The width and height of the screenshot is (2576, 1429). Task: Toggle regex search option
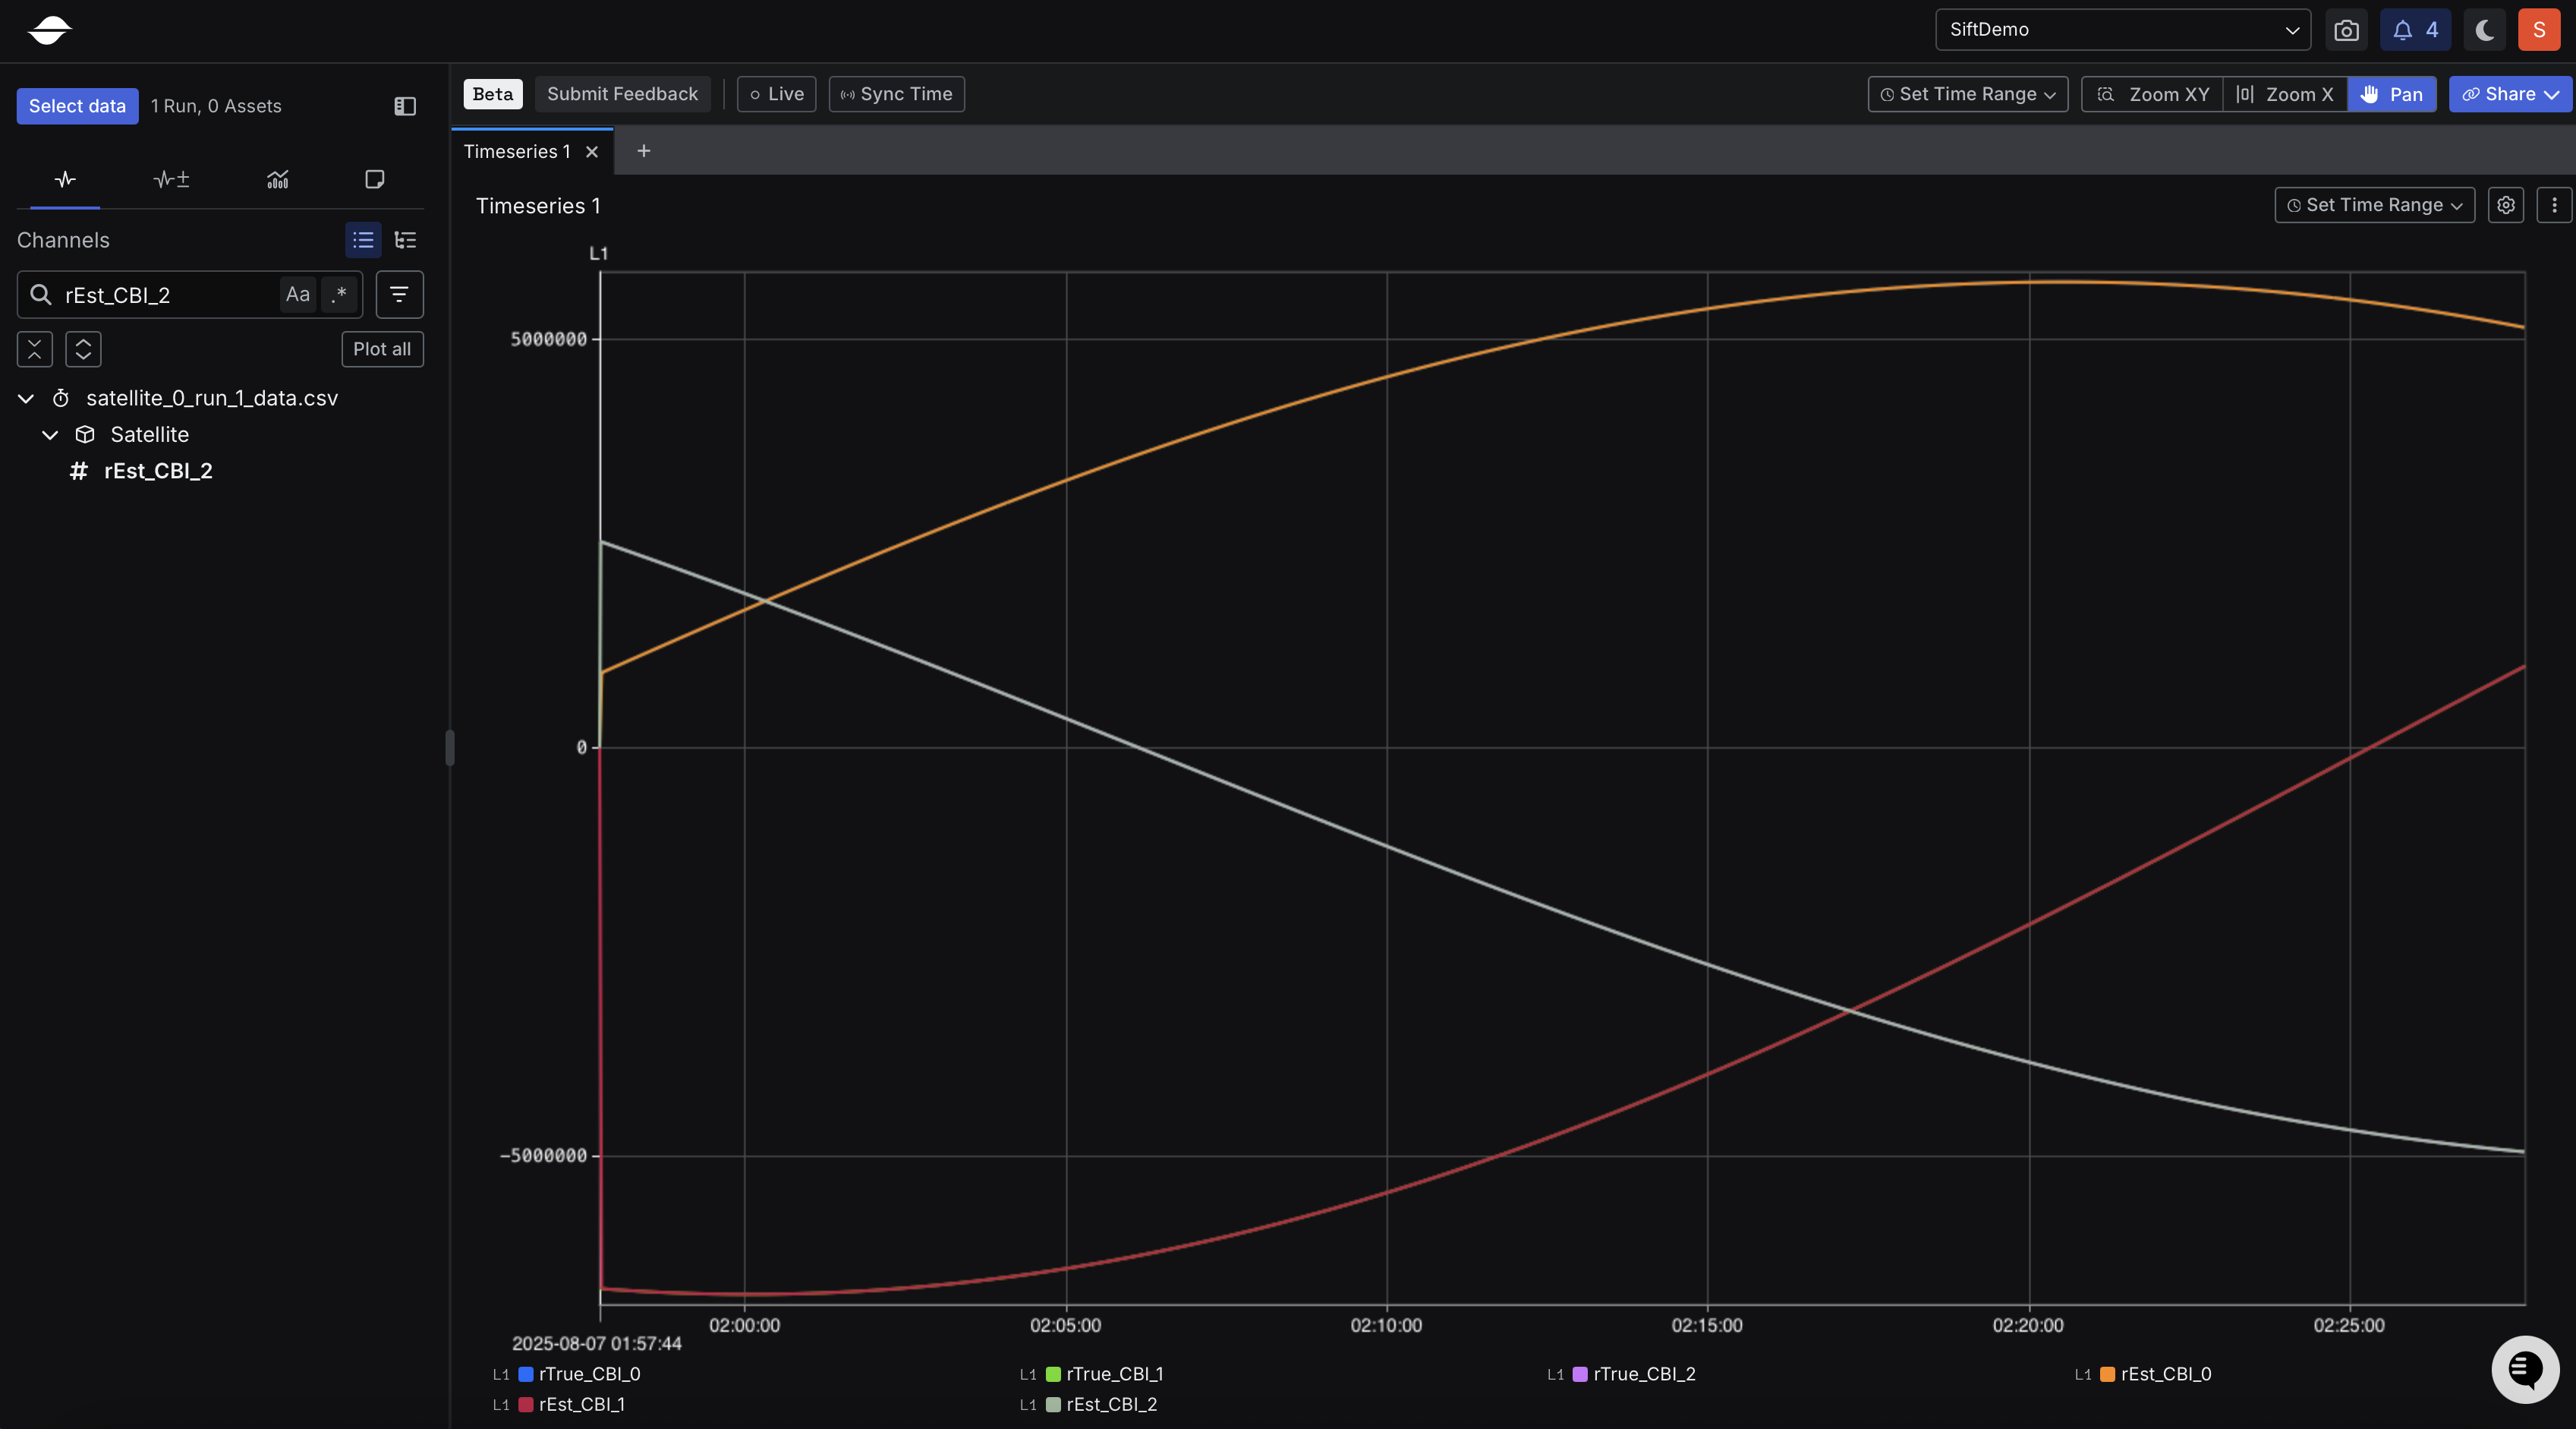click(x=339, y=294)
